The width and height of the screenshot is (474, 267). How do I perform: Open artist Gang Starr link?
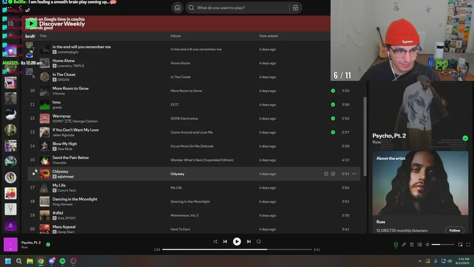(66, 232)
